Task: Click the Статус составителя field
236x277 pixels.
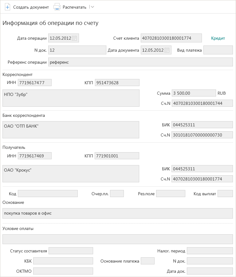Action: coord(71,251)
